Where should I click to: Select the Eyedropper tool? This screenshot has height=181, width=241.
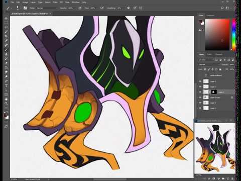(6, 41)
